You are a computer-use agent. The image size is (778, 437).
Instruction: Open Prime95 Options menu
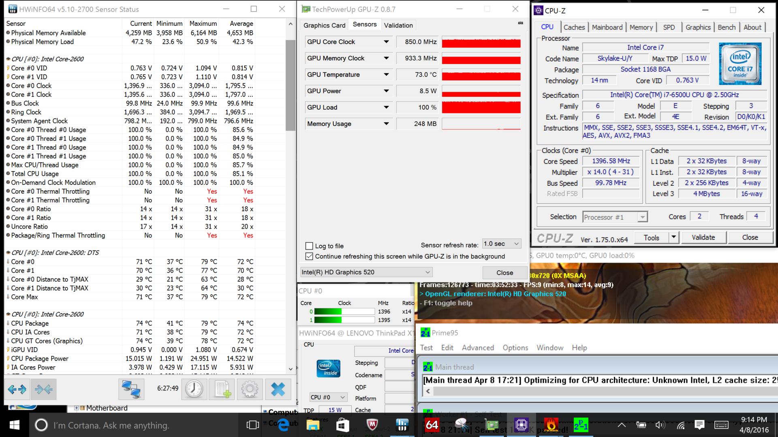(x=515, y=348)
